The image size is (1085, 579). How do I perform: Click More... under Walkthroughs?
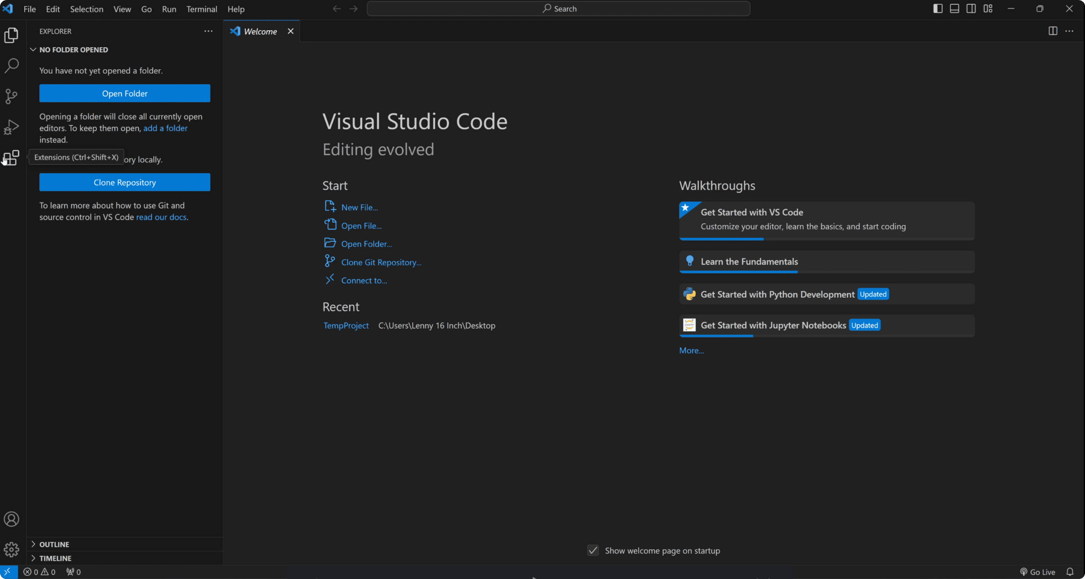pyautogui.click(x=692, y=350)
